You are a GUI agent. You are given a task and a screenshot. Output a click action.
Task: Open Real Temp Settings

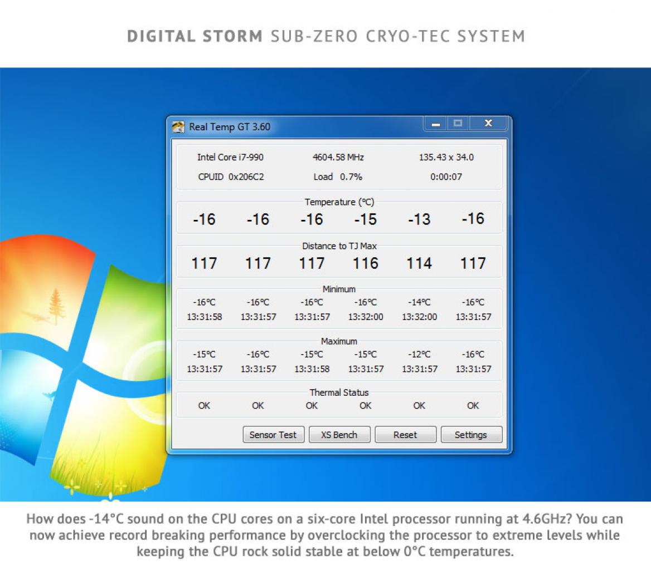coord(471,434)
